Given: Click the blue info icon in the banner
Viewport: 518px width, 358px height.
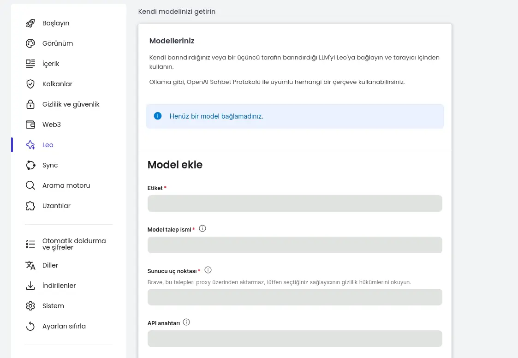Looking at the screenshot, I should [158, 116].
